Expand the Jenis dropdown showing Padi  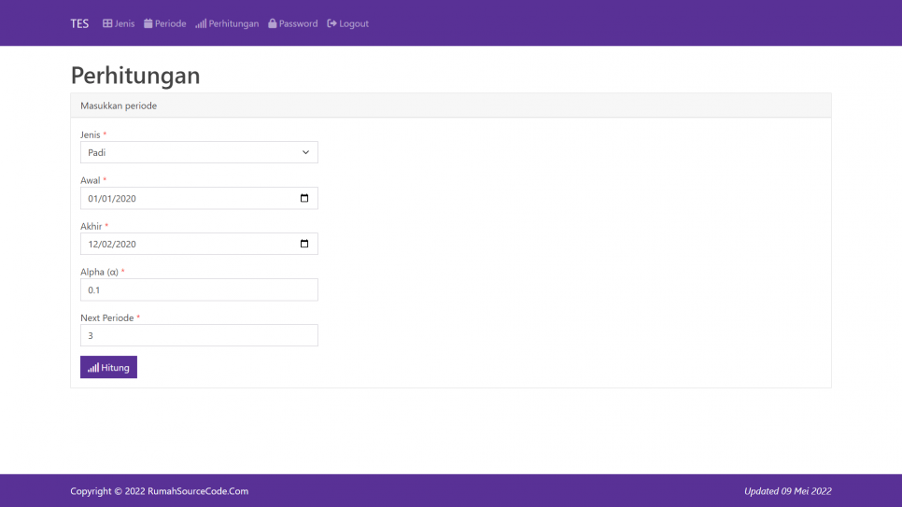199,152
